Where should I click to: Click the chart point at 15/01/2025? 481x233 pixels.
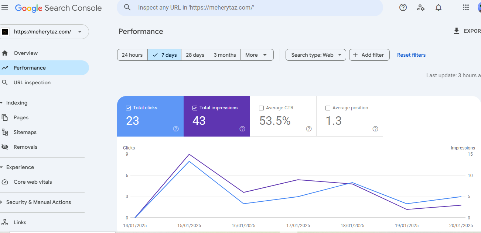pos(190,154)
